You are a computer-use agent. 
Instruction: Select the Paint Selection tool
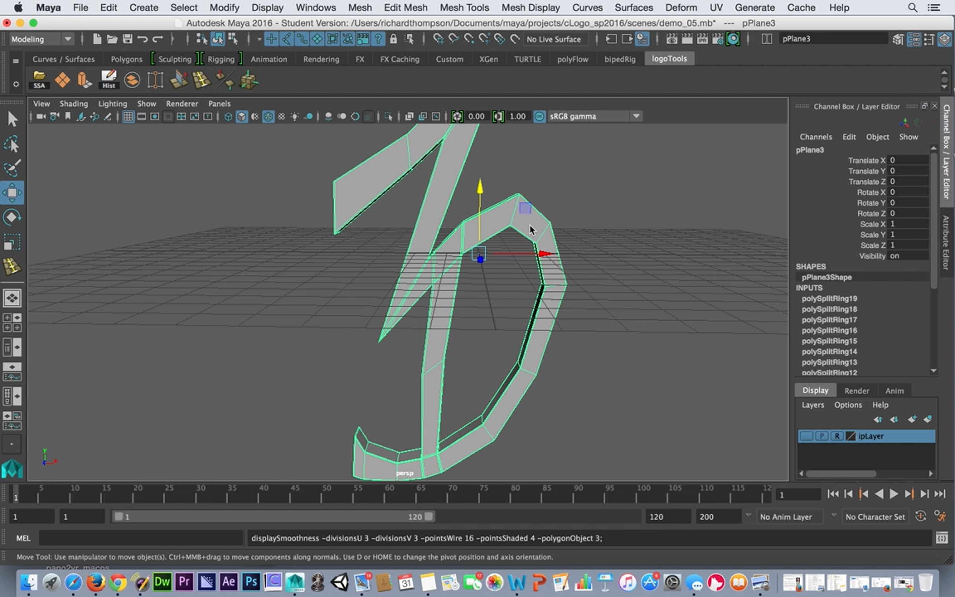coord(12,168)
